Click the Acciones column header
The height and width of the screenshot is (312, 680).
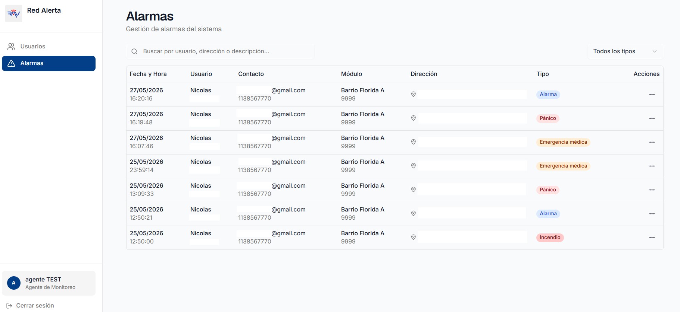[x=646, y=74]
